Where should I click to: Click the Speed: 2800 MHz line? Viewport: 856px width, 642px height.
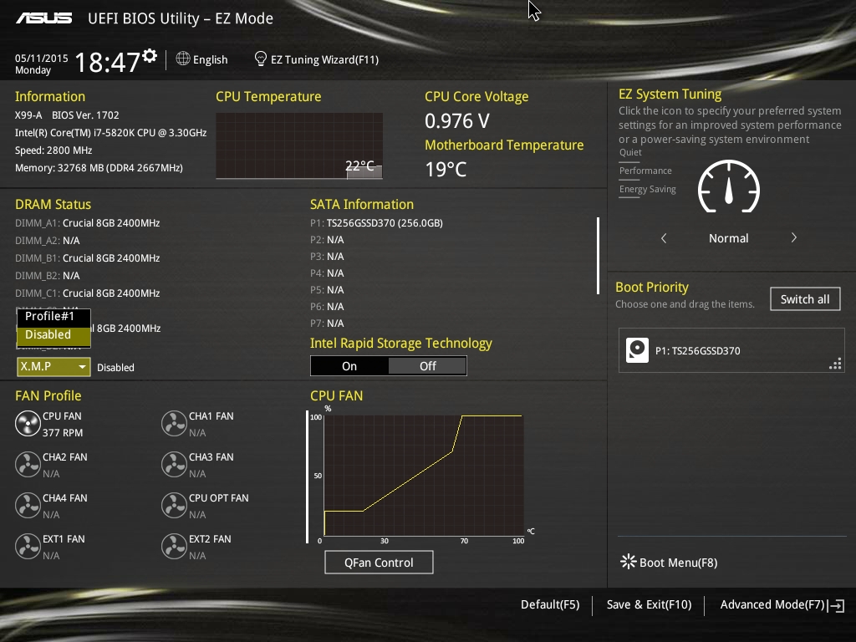(53, 150)
